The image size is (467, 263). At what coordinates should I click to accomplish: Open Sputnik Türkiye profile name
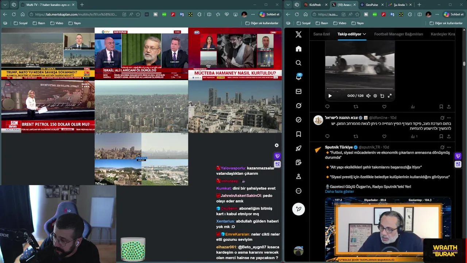(x=339, y=147)
